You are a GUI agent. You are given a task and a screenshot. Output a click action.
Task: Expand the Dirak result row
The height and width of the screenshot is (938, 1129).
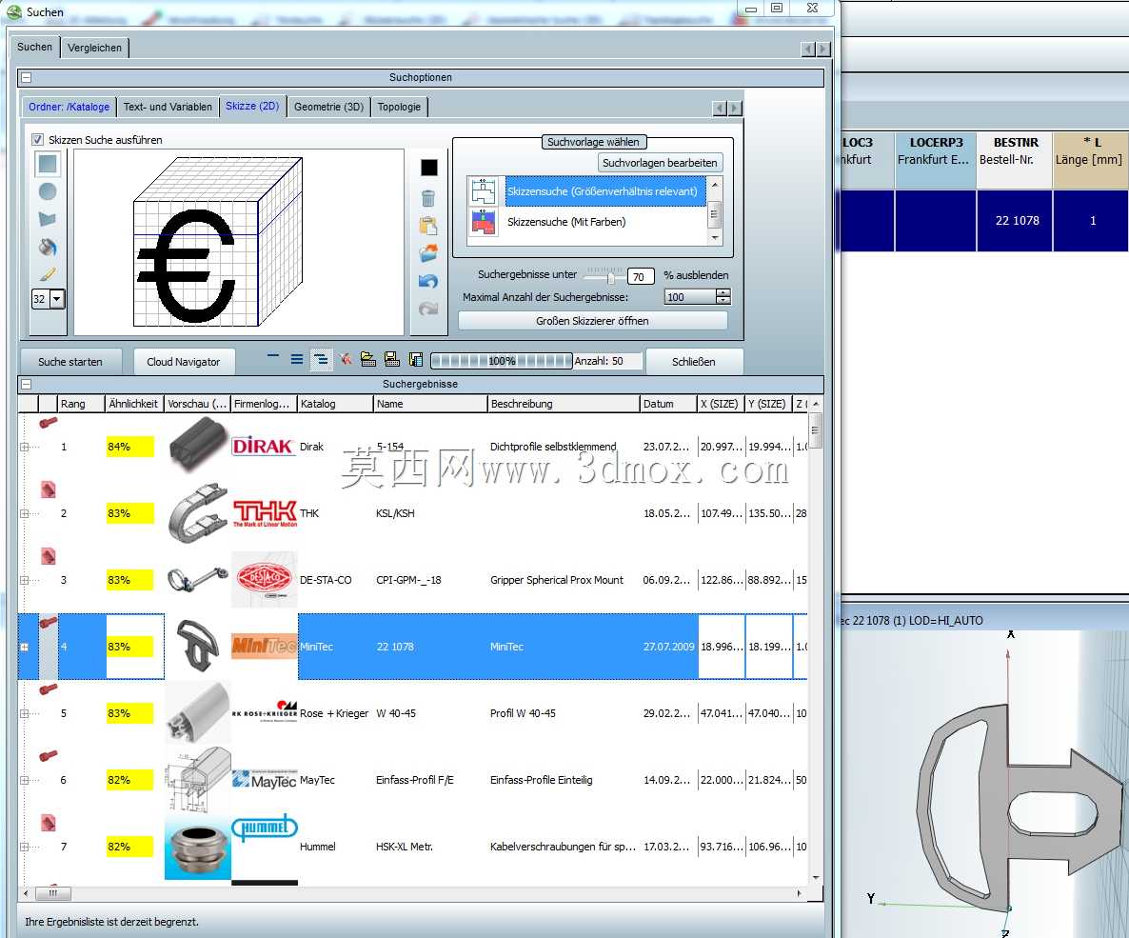(24, 447)
